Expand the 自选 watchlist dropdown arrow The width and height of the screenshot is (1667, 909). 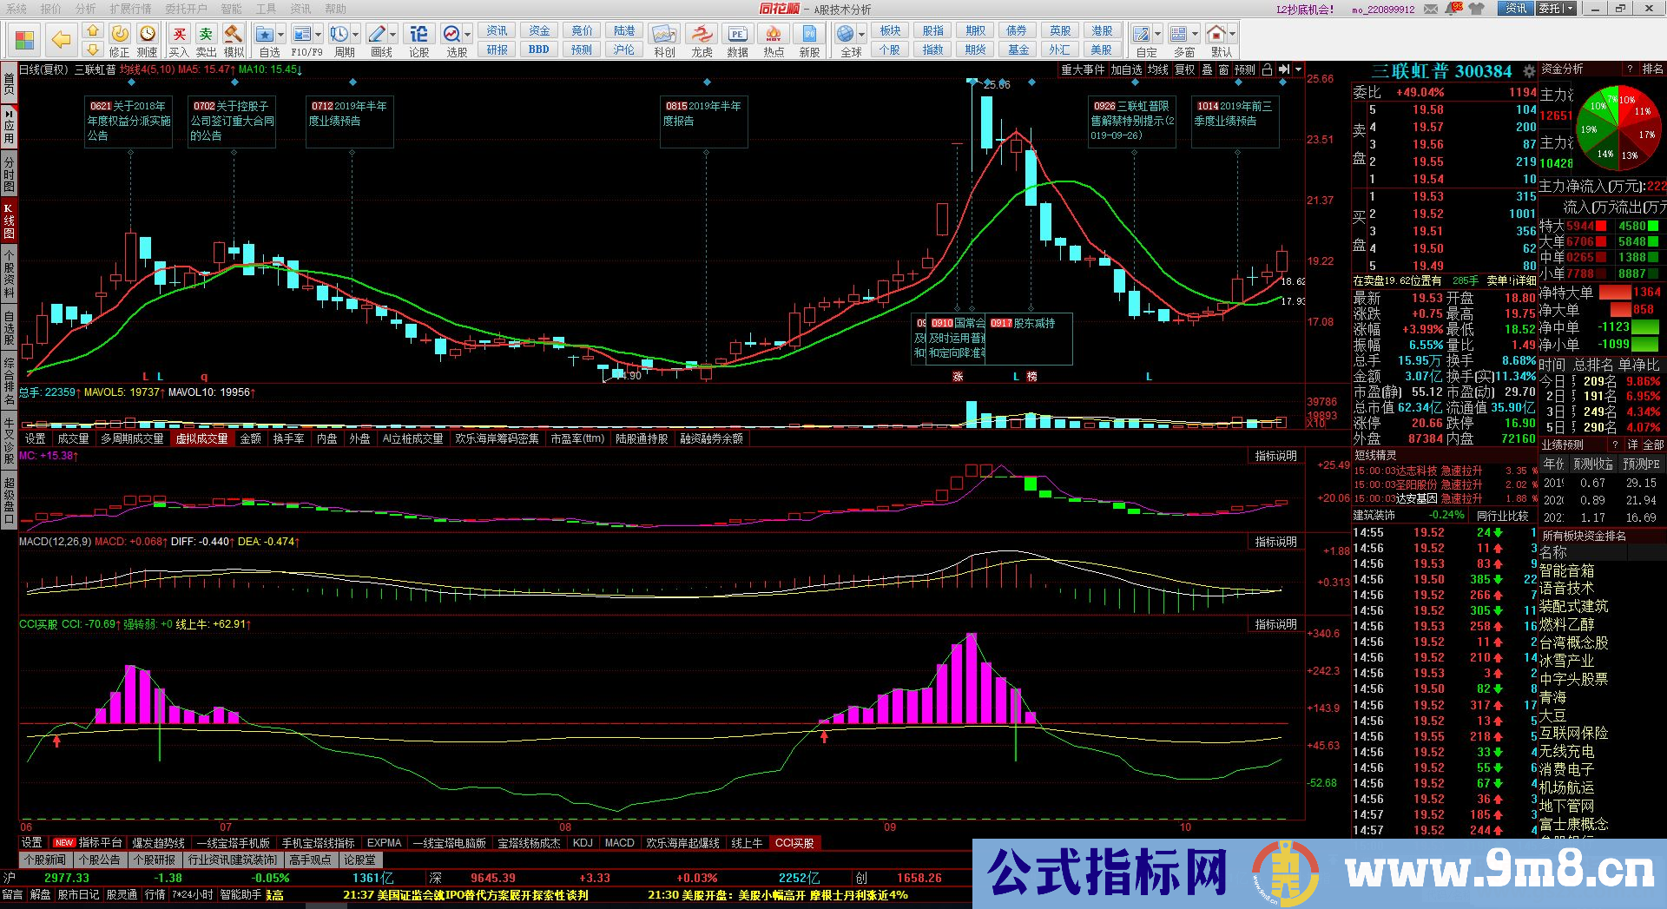[281, 33]
